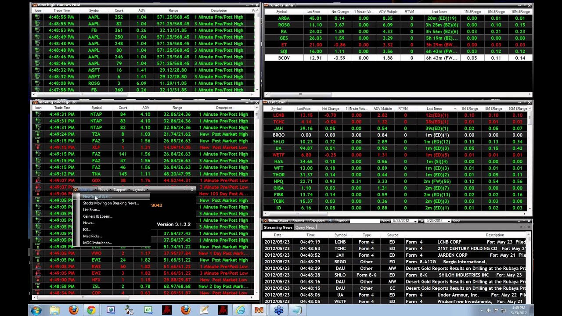
Task: Click the Symbol input field in News Scan
Action: [364, 221]
